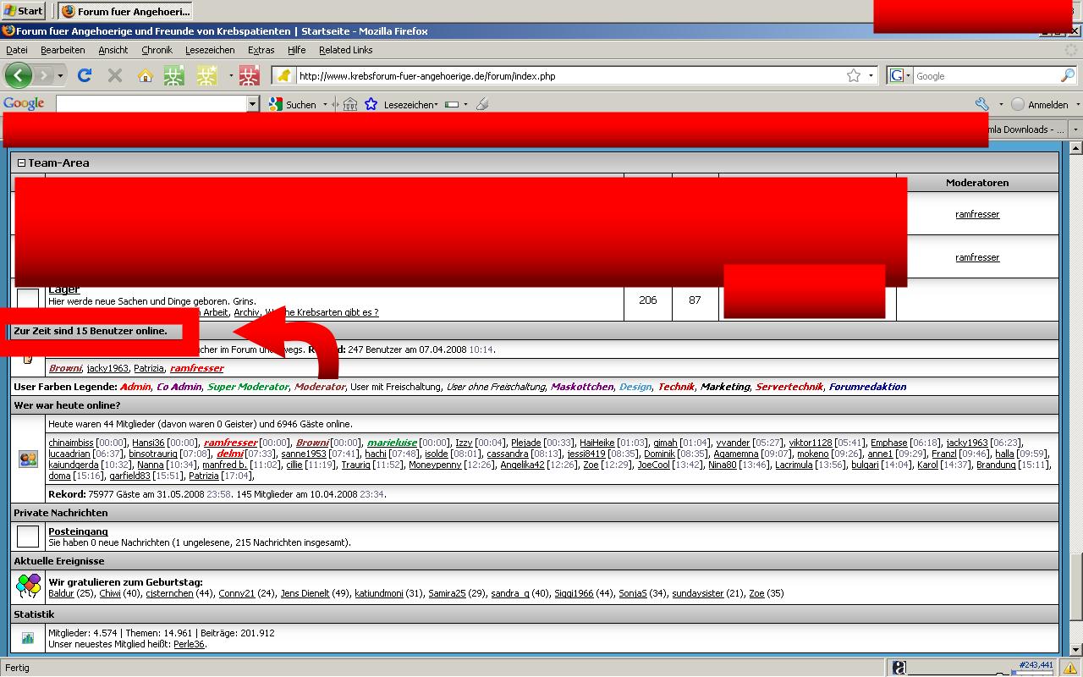This screenshot has width=1083, height=677.
Task: Click the Google toolbar bookmarks star icon
Action: 371,104
